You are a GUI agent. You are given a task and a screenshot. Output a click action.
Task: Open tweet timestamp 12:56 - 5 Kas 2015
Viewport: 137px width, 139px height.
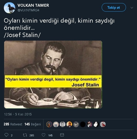(18, 114)
